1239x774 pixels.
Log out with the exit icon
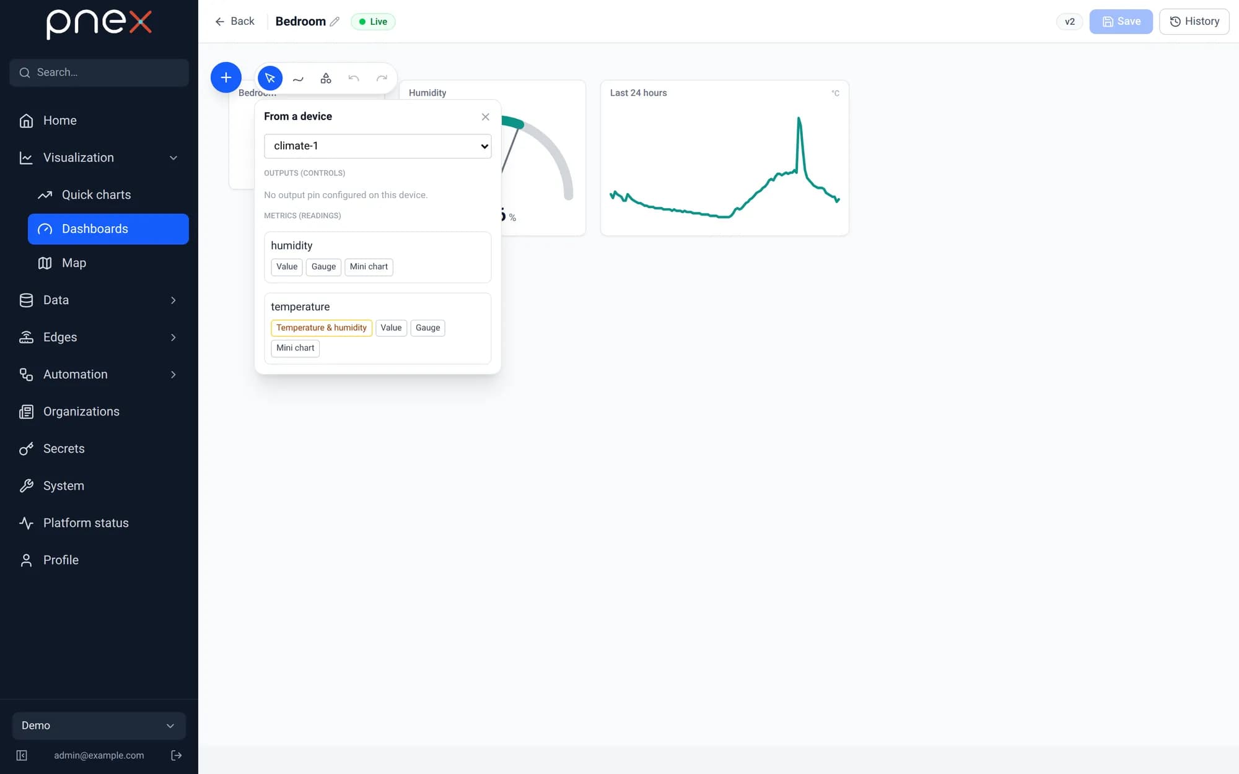click(177, 755)
